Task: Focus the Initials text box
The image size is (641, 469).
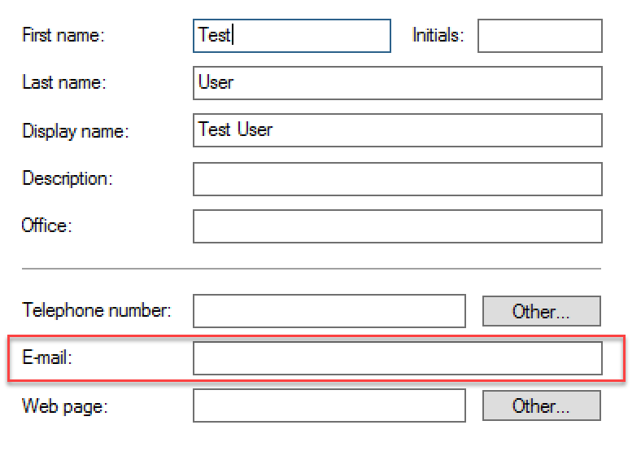Action: (x=539, y=36)
